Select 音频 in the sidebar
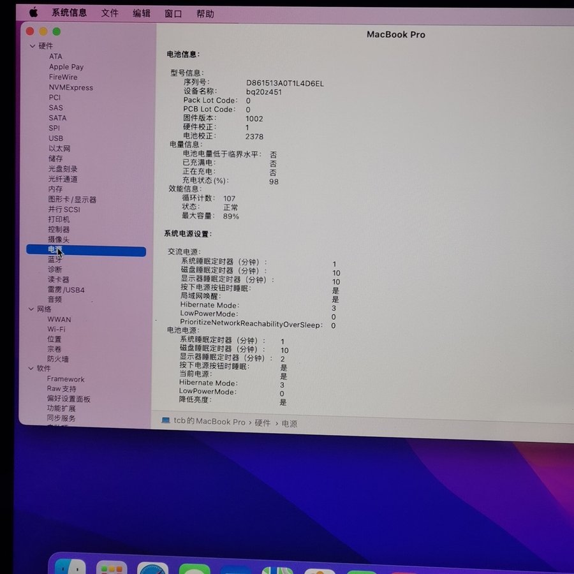The height and width of the screenshot is (574, 574). tap(55, 300)
